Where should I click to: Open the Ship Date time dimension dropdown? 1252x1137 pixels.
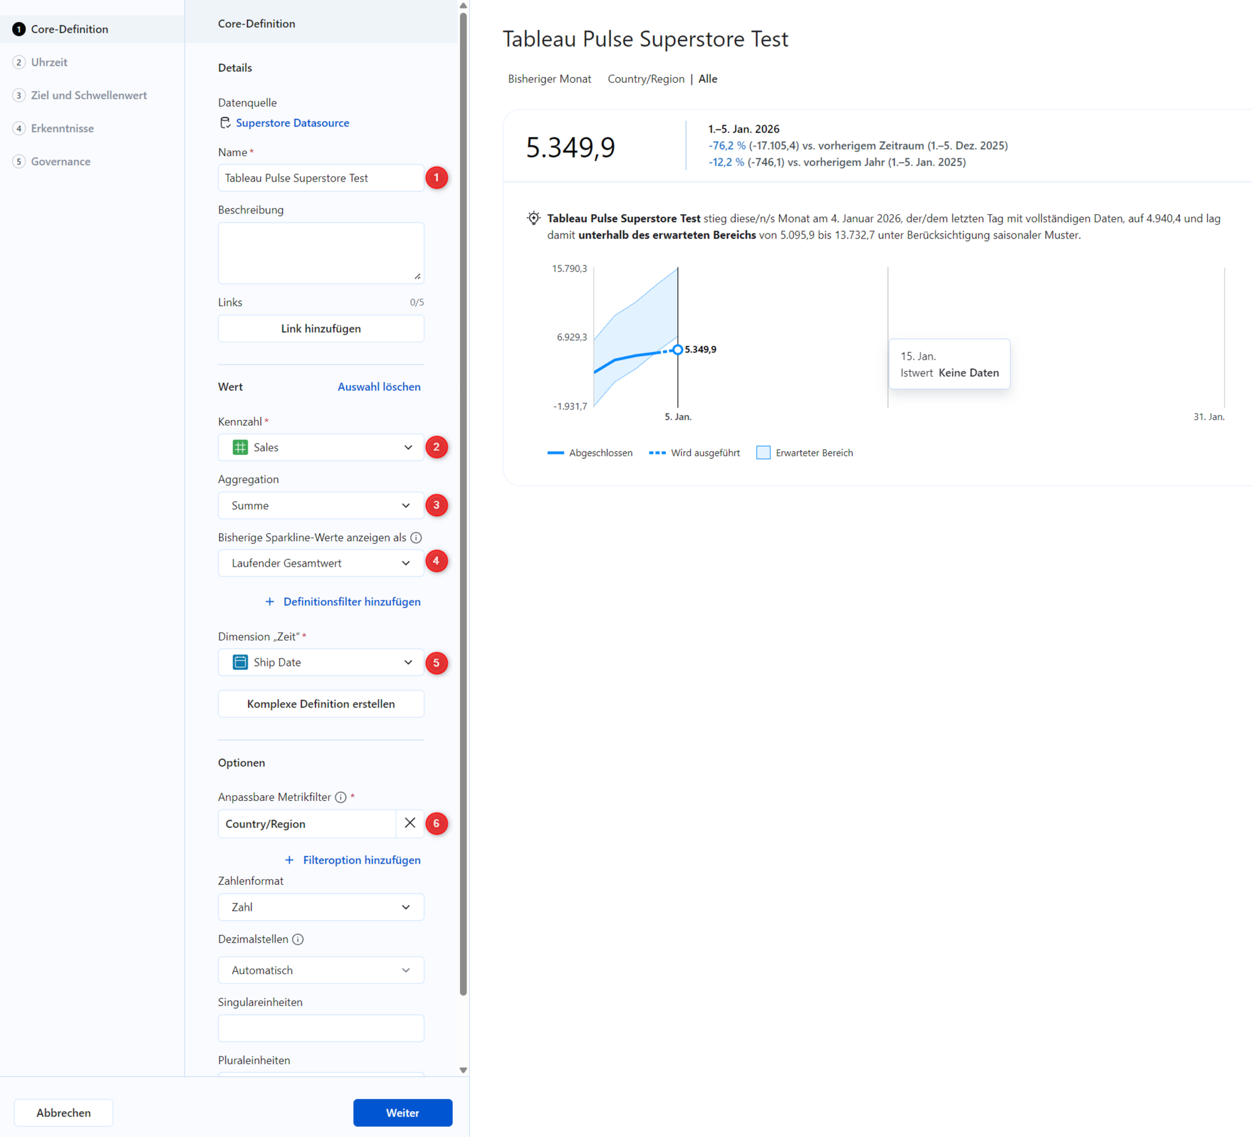320,662
